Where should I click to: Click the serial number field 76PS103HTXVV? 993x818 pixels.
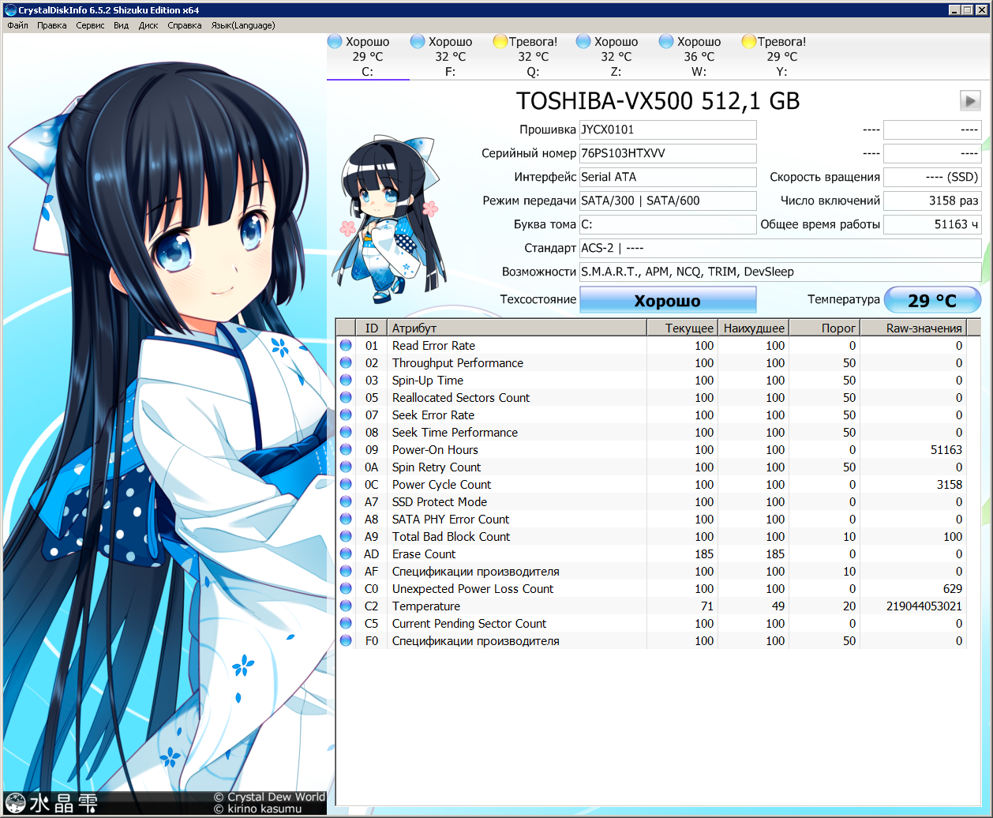668,153
